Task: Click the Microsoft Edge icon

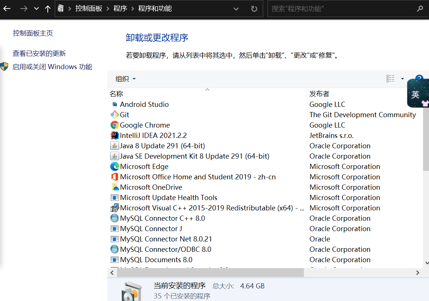Action: click(115, 166)
